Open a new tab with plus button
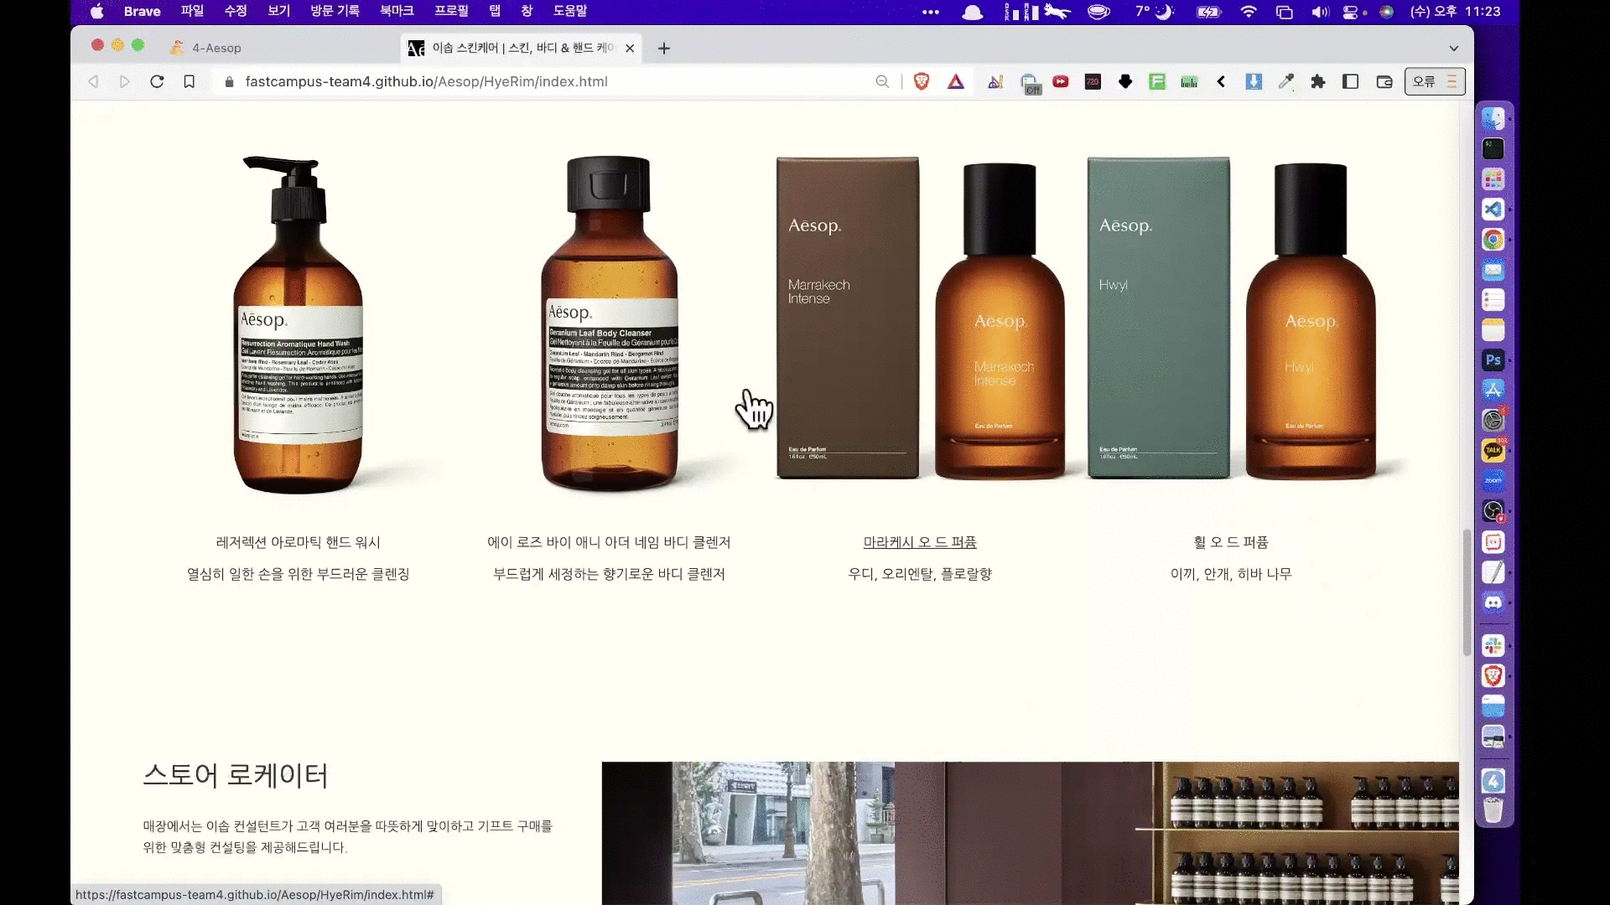The height and width of the screenshot is (905, 1610). 664,49
